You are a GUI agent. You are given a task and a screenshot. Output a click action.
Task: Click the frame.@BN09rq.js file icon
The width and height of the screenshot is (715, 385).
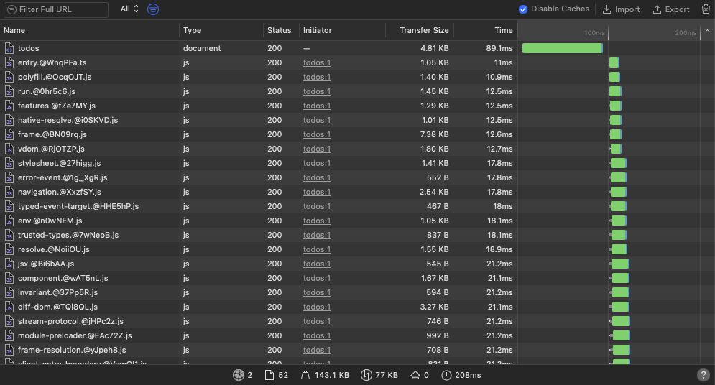tap(9, 134)
